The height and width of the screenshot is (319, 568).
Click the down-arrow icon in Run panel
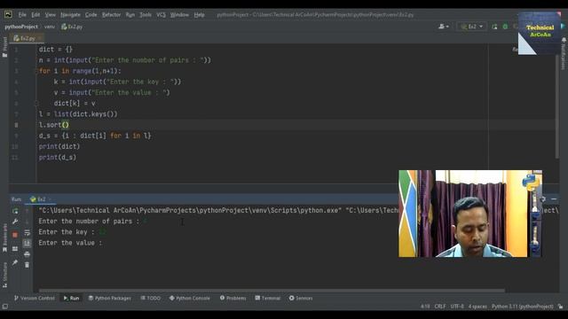28,222
